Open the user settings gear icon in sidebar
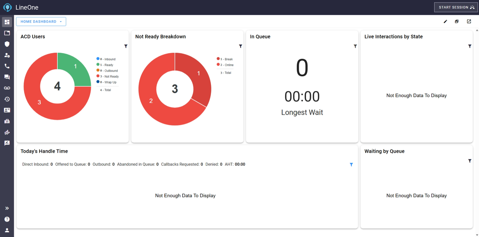Viewport: 479px width, 237px height. (x=7, y=55)
